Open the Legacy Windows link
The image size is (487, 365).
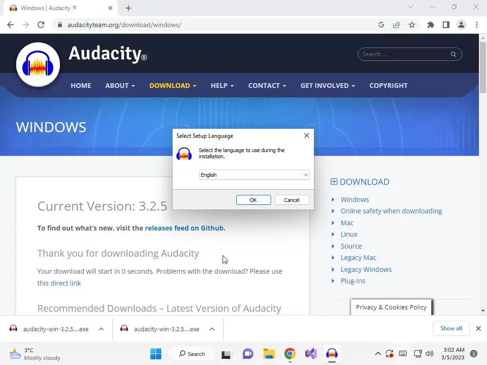pyautogui.click(x=366, y=269)
